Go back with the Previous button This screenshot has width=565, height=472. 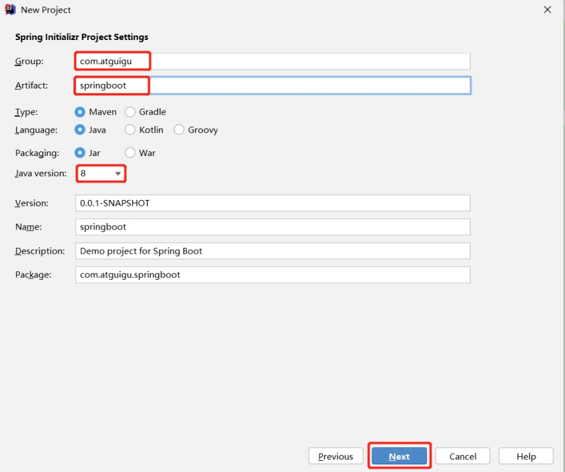[x=336, y=456]
